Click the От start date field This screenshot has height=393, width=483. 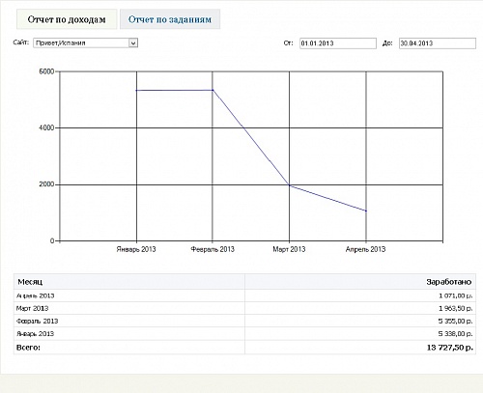coord(338,43)
